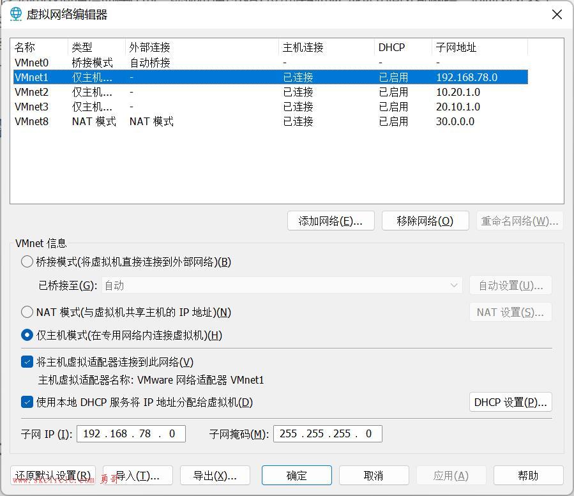Click the 外部连接 column header

(202, 47)
